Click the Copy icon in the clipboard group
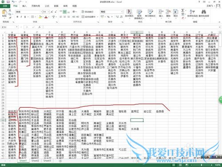222x167 pixels. tap(10, 14)
